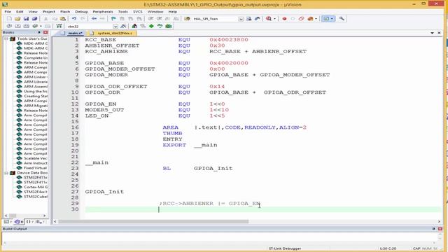Collapse the Tools User's Guide tree node
The width and height of the screenshot is (448, 252).
[x=6, y=38]
